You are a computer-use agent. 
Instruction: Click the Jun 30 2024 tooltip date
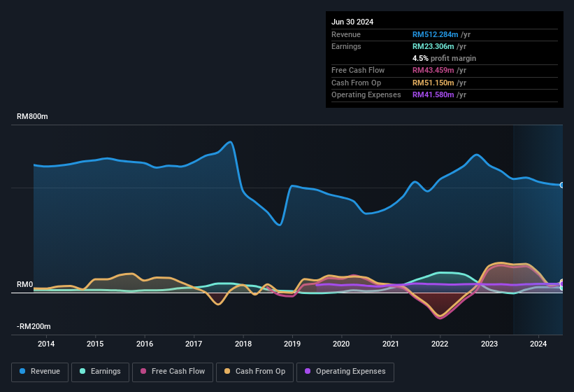pyautogui.click(x=352, y=22)
